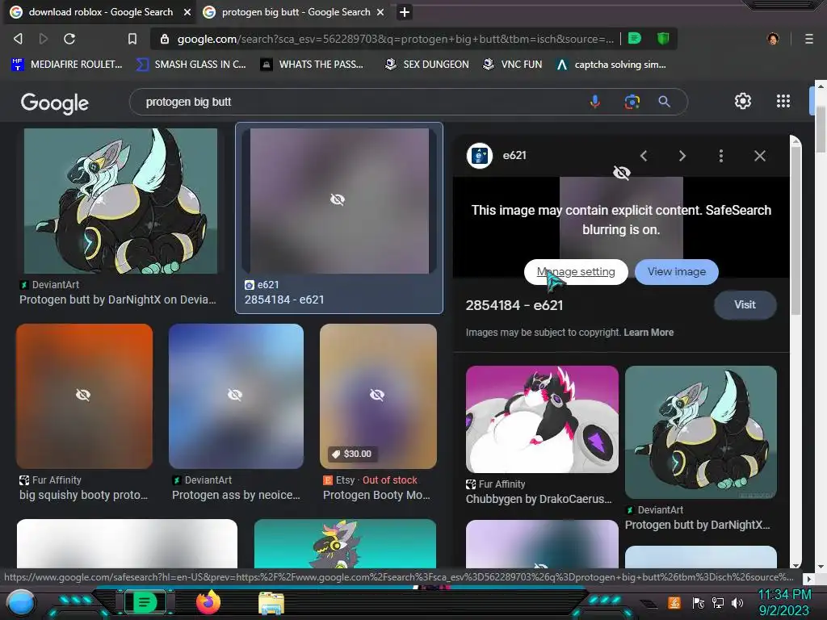This screenshot has width=827, height=620.
Task: Open blurred Etsy $30.00 result
Action: (378, 396)
